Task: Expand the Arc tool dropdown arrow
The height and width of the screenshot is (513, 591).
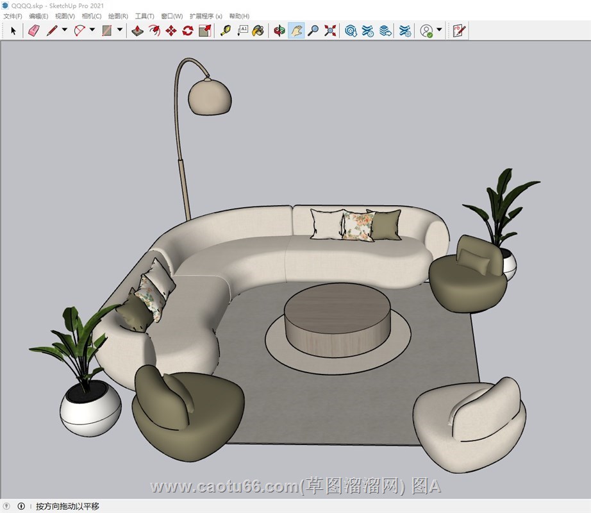Action: click(92, 30)
